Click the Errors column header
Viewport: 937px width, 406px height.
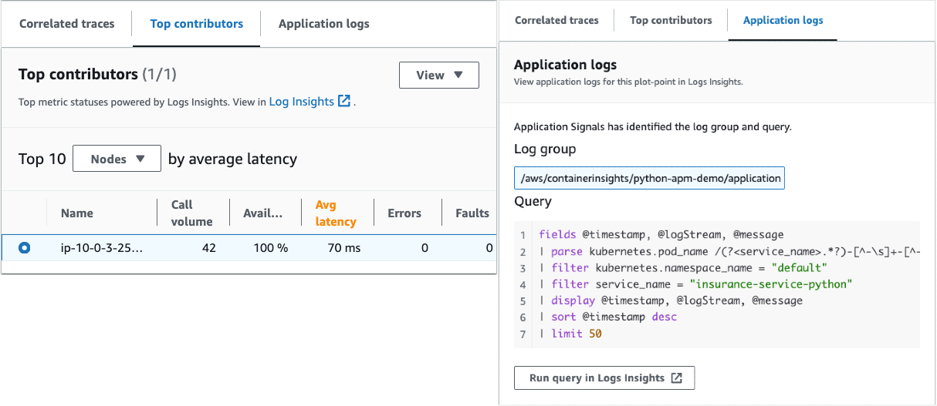click(x=404, y=213)
